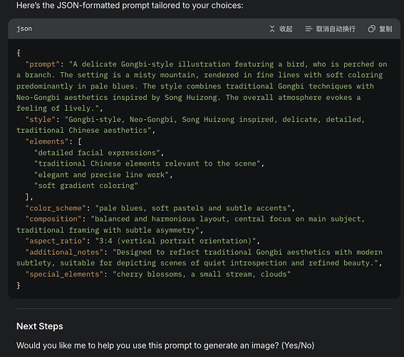Click the generate an image (Yes/No) question
The height and width of the screenshot is (357, 404).
click(x=165, y=346)
